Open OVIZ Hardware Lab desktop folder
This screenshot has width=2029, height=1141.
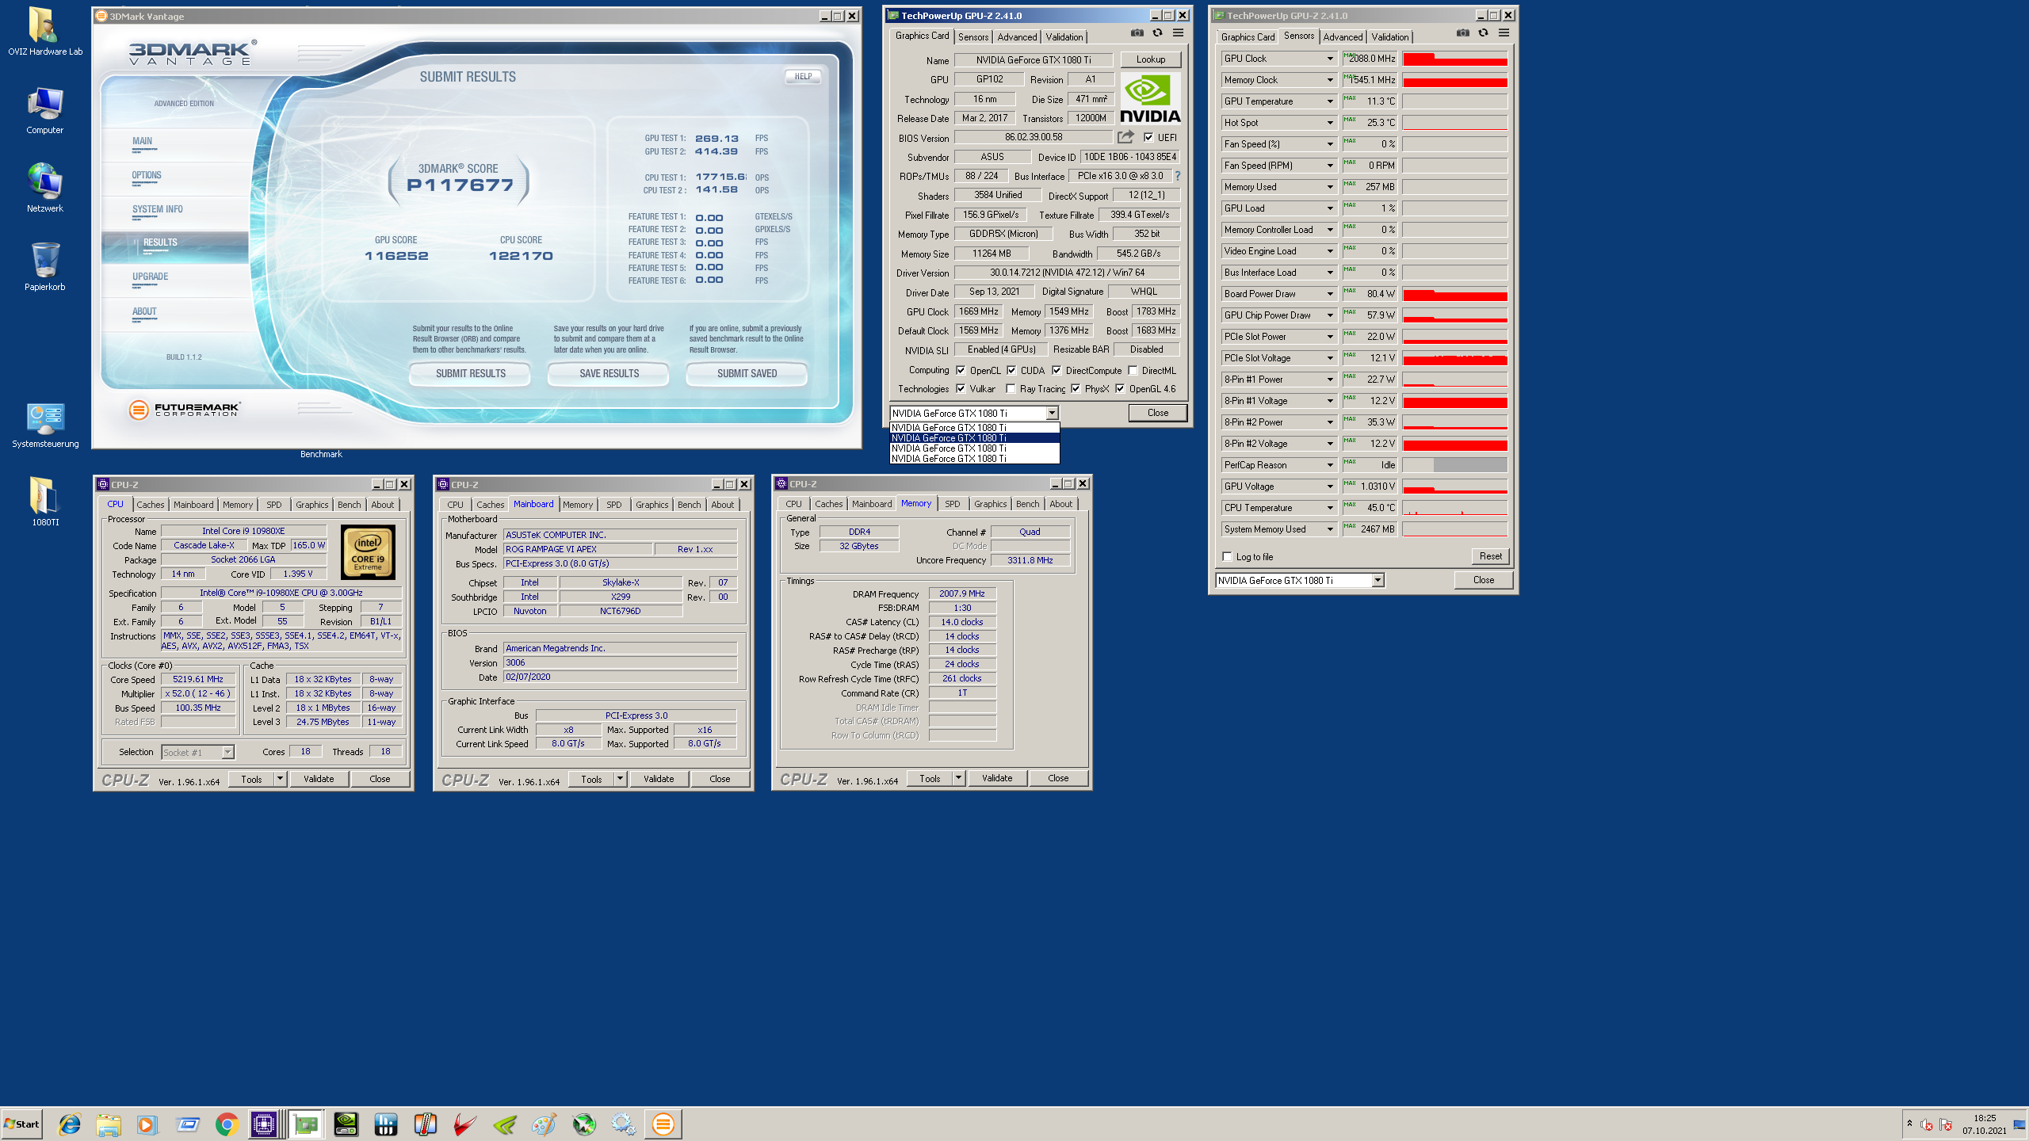point(44,32)
